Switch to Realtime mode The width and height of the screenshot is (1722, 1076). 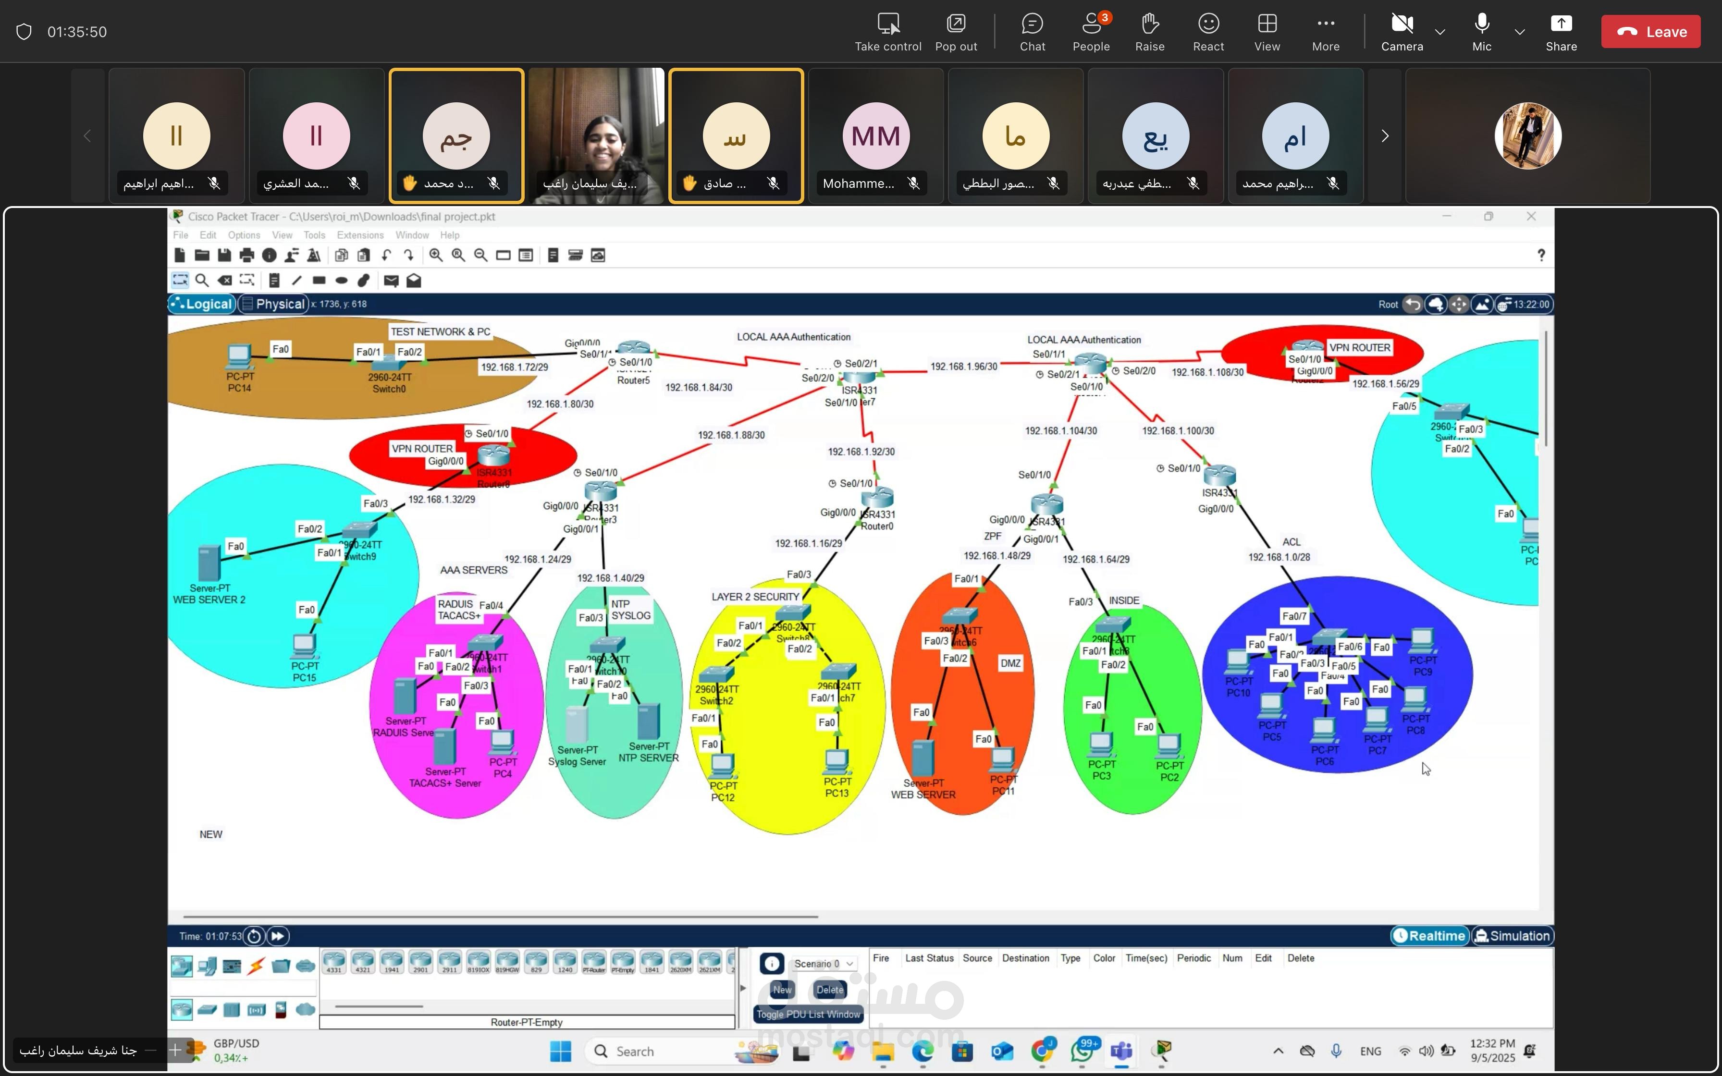point(1429,936)
